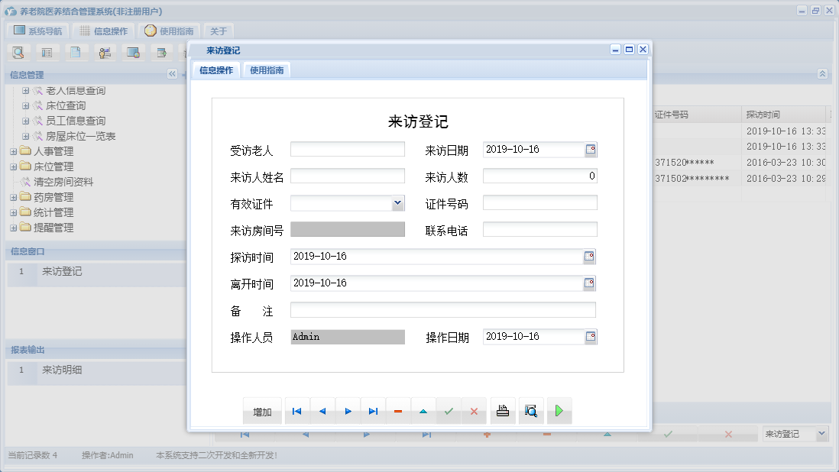Open the 有效证件 dropdown
This screenshot has height=472, width=839.
(397, 203)
